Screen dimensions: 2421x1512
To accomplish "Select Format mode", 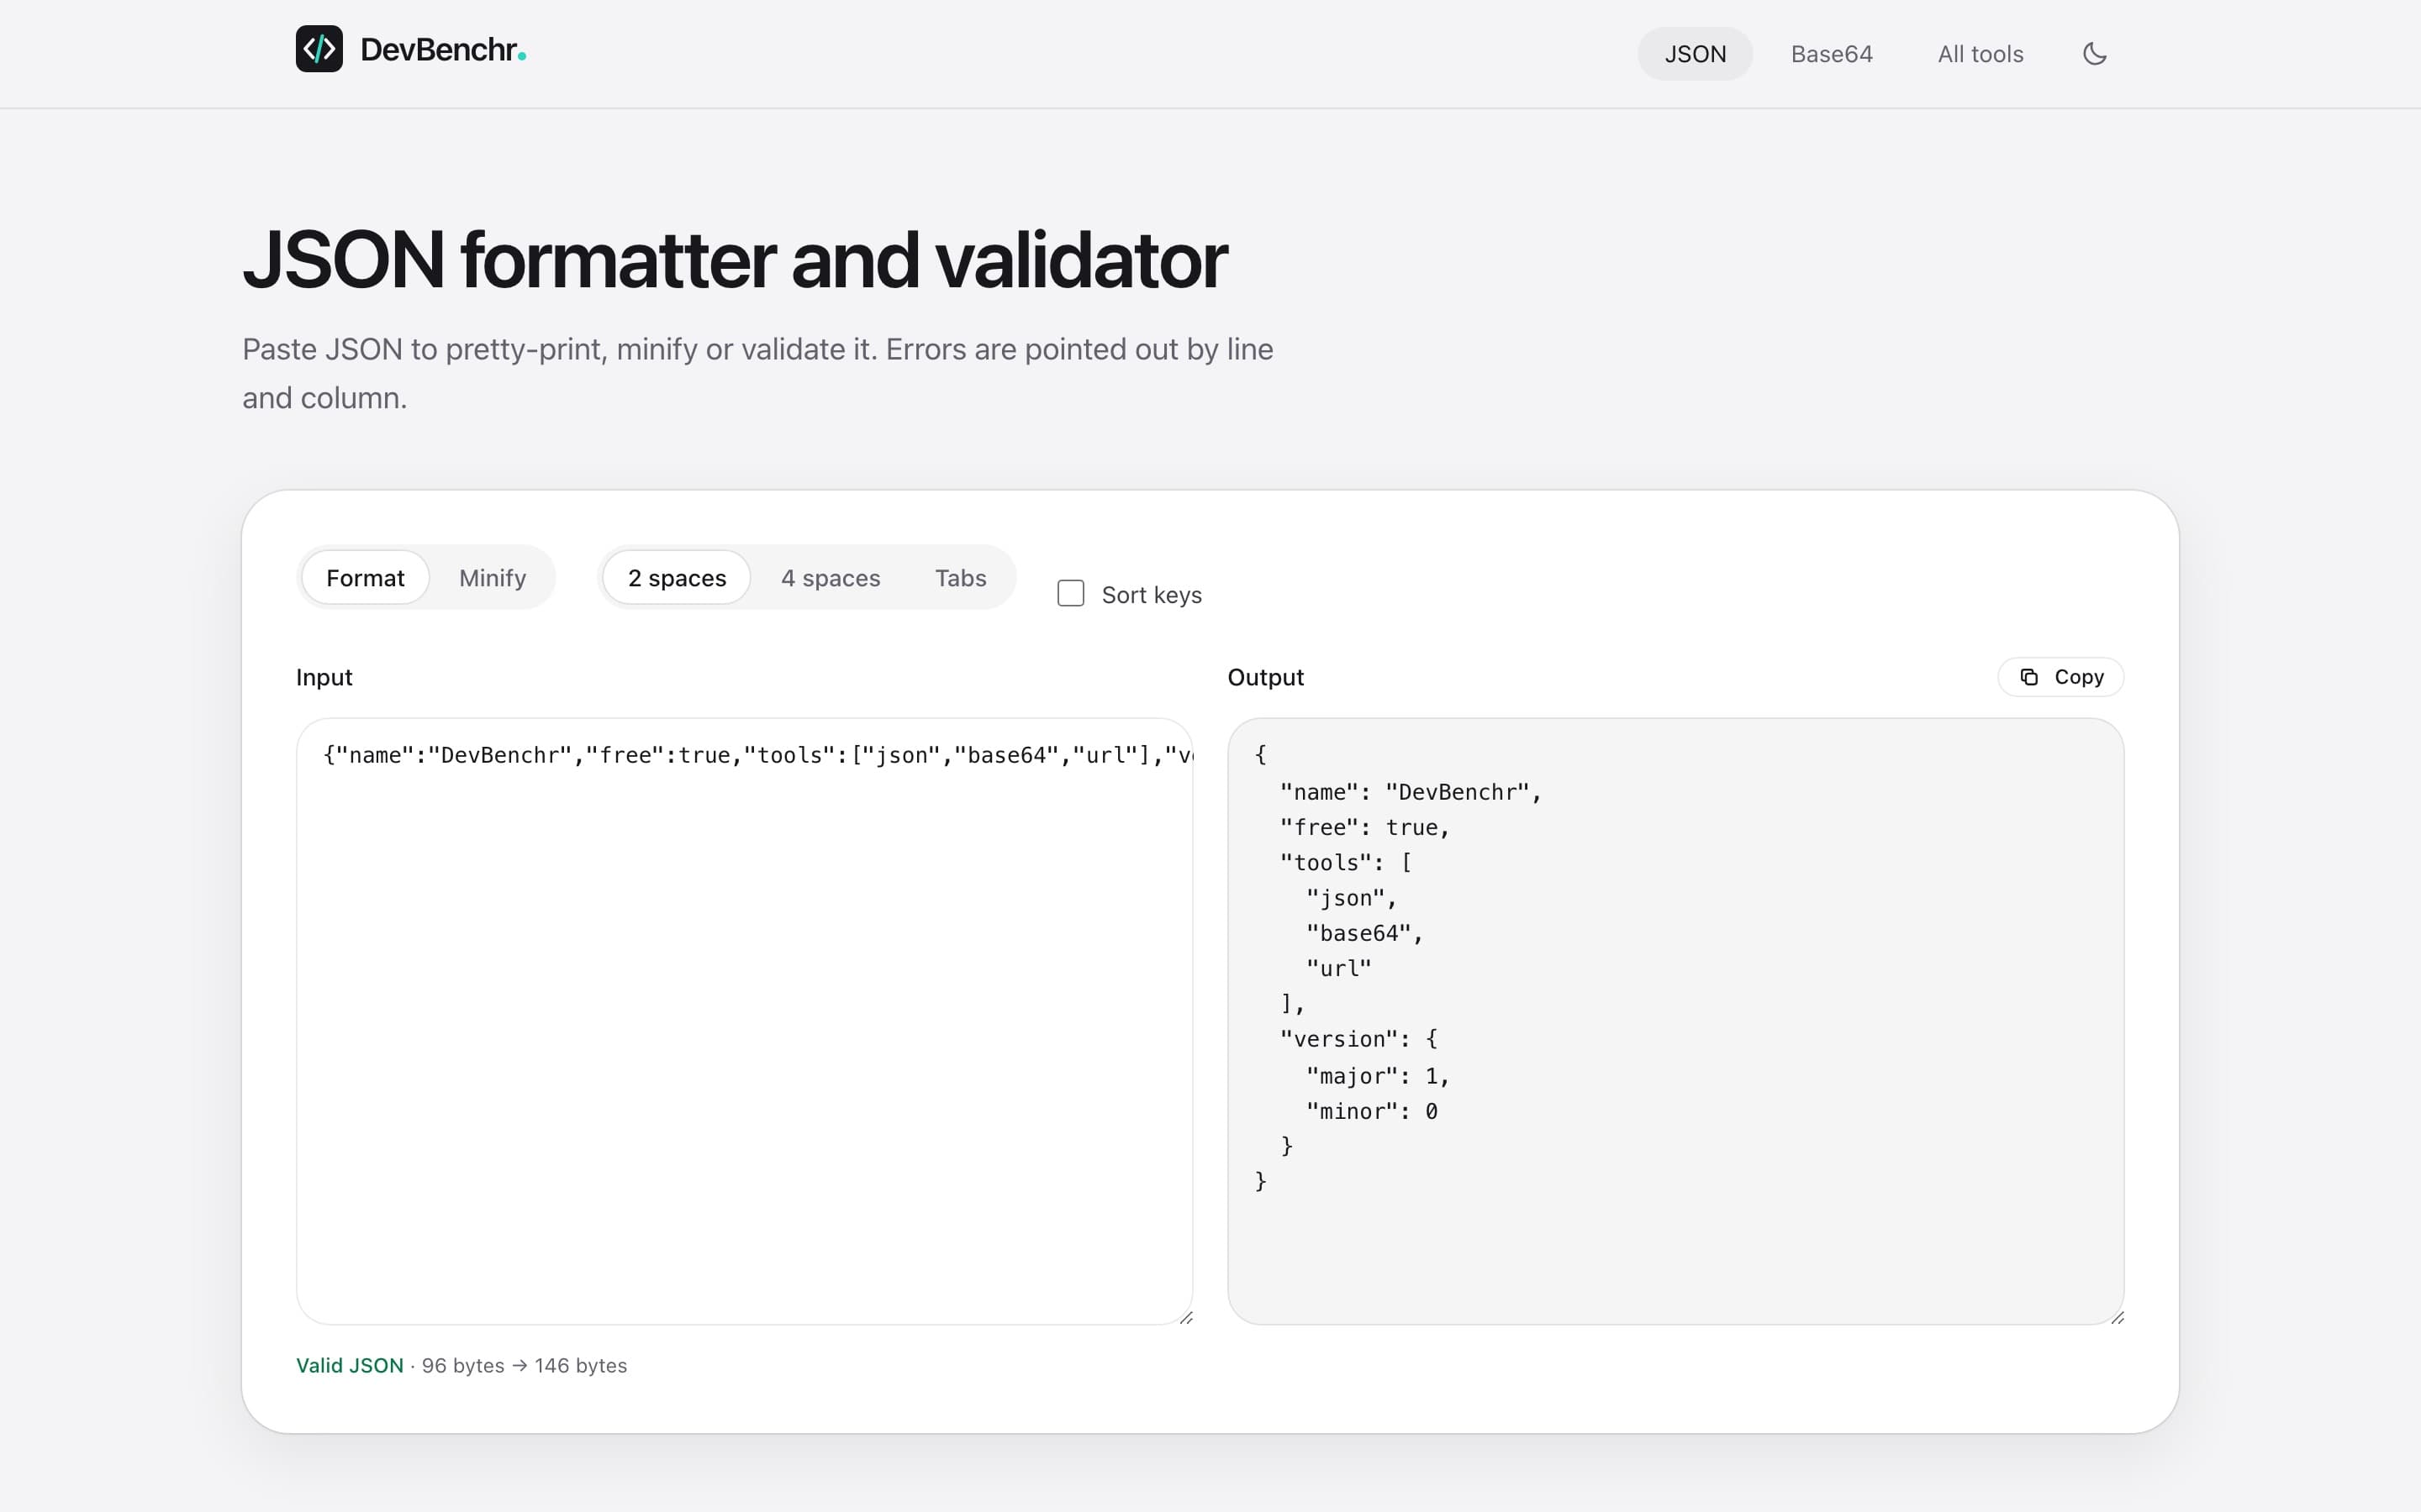I will (365, 578).
